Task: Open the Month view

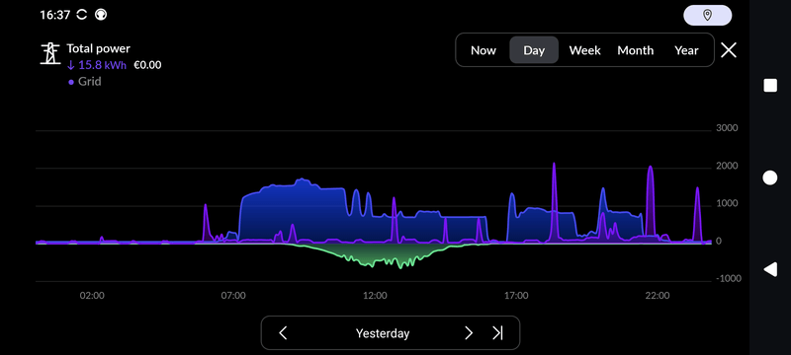Action: pos(635,50)
